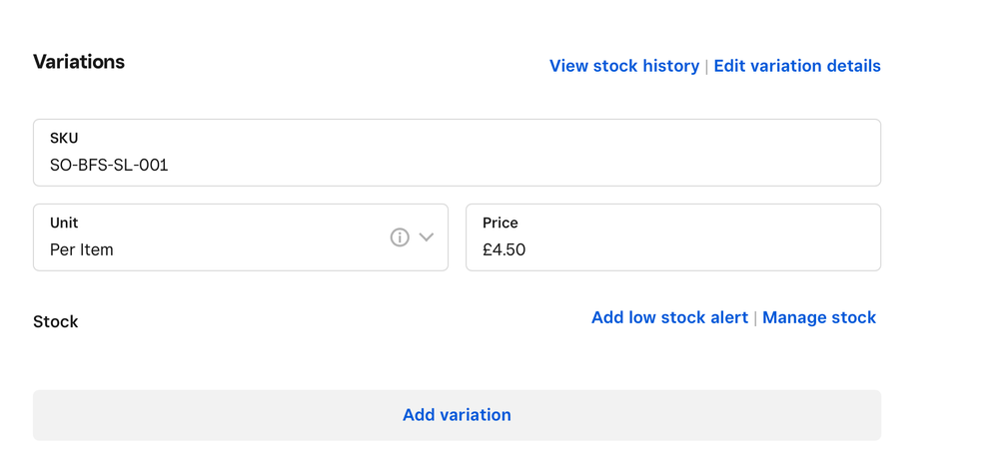The width and height of the screenshot is (997, 463).
Task: Click the SKU field label
Action: [x=64, y=139]
